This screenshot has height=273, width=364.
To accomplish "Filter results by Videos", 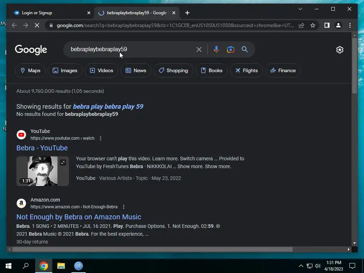I will click(101, 70).
